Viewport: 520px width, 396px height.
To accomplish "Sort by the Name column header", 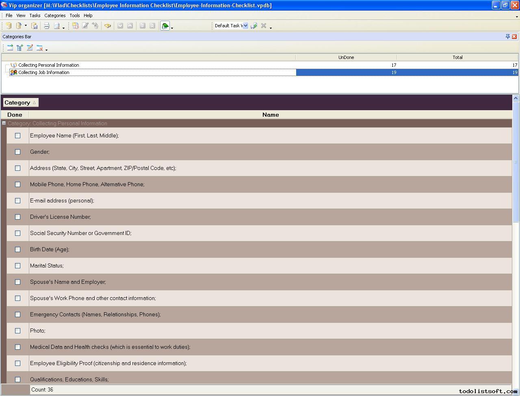I will [x=270, y=115].
